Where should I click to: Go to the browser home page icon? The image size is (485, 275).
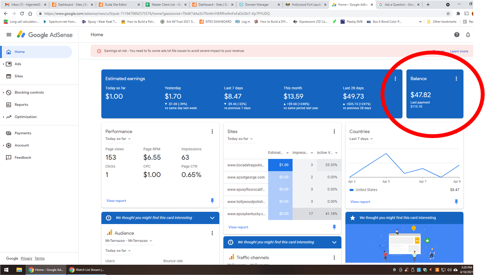point(30,14)
